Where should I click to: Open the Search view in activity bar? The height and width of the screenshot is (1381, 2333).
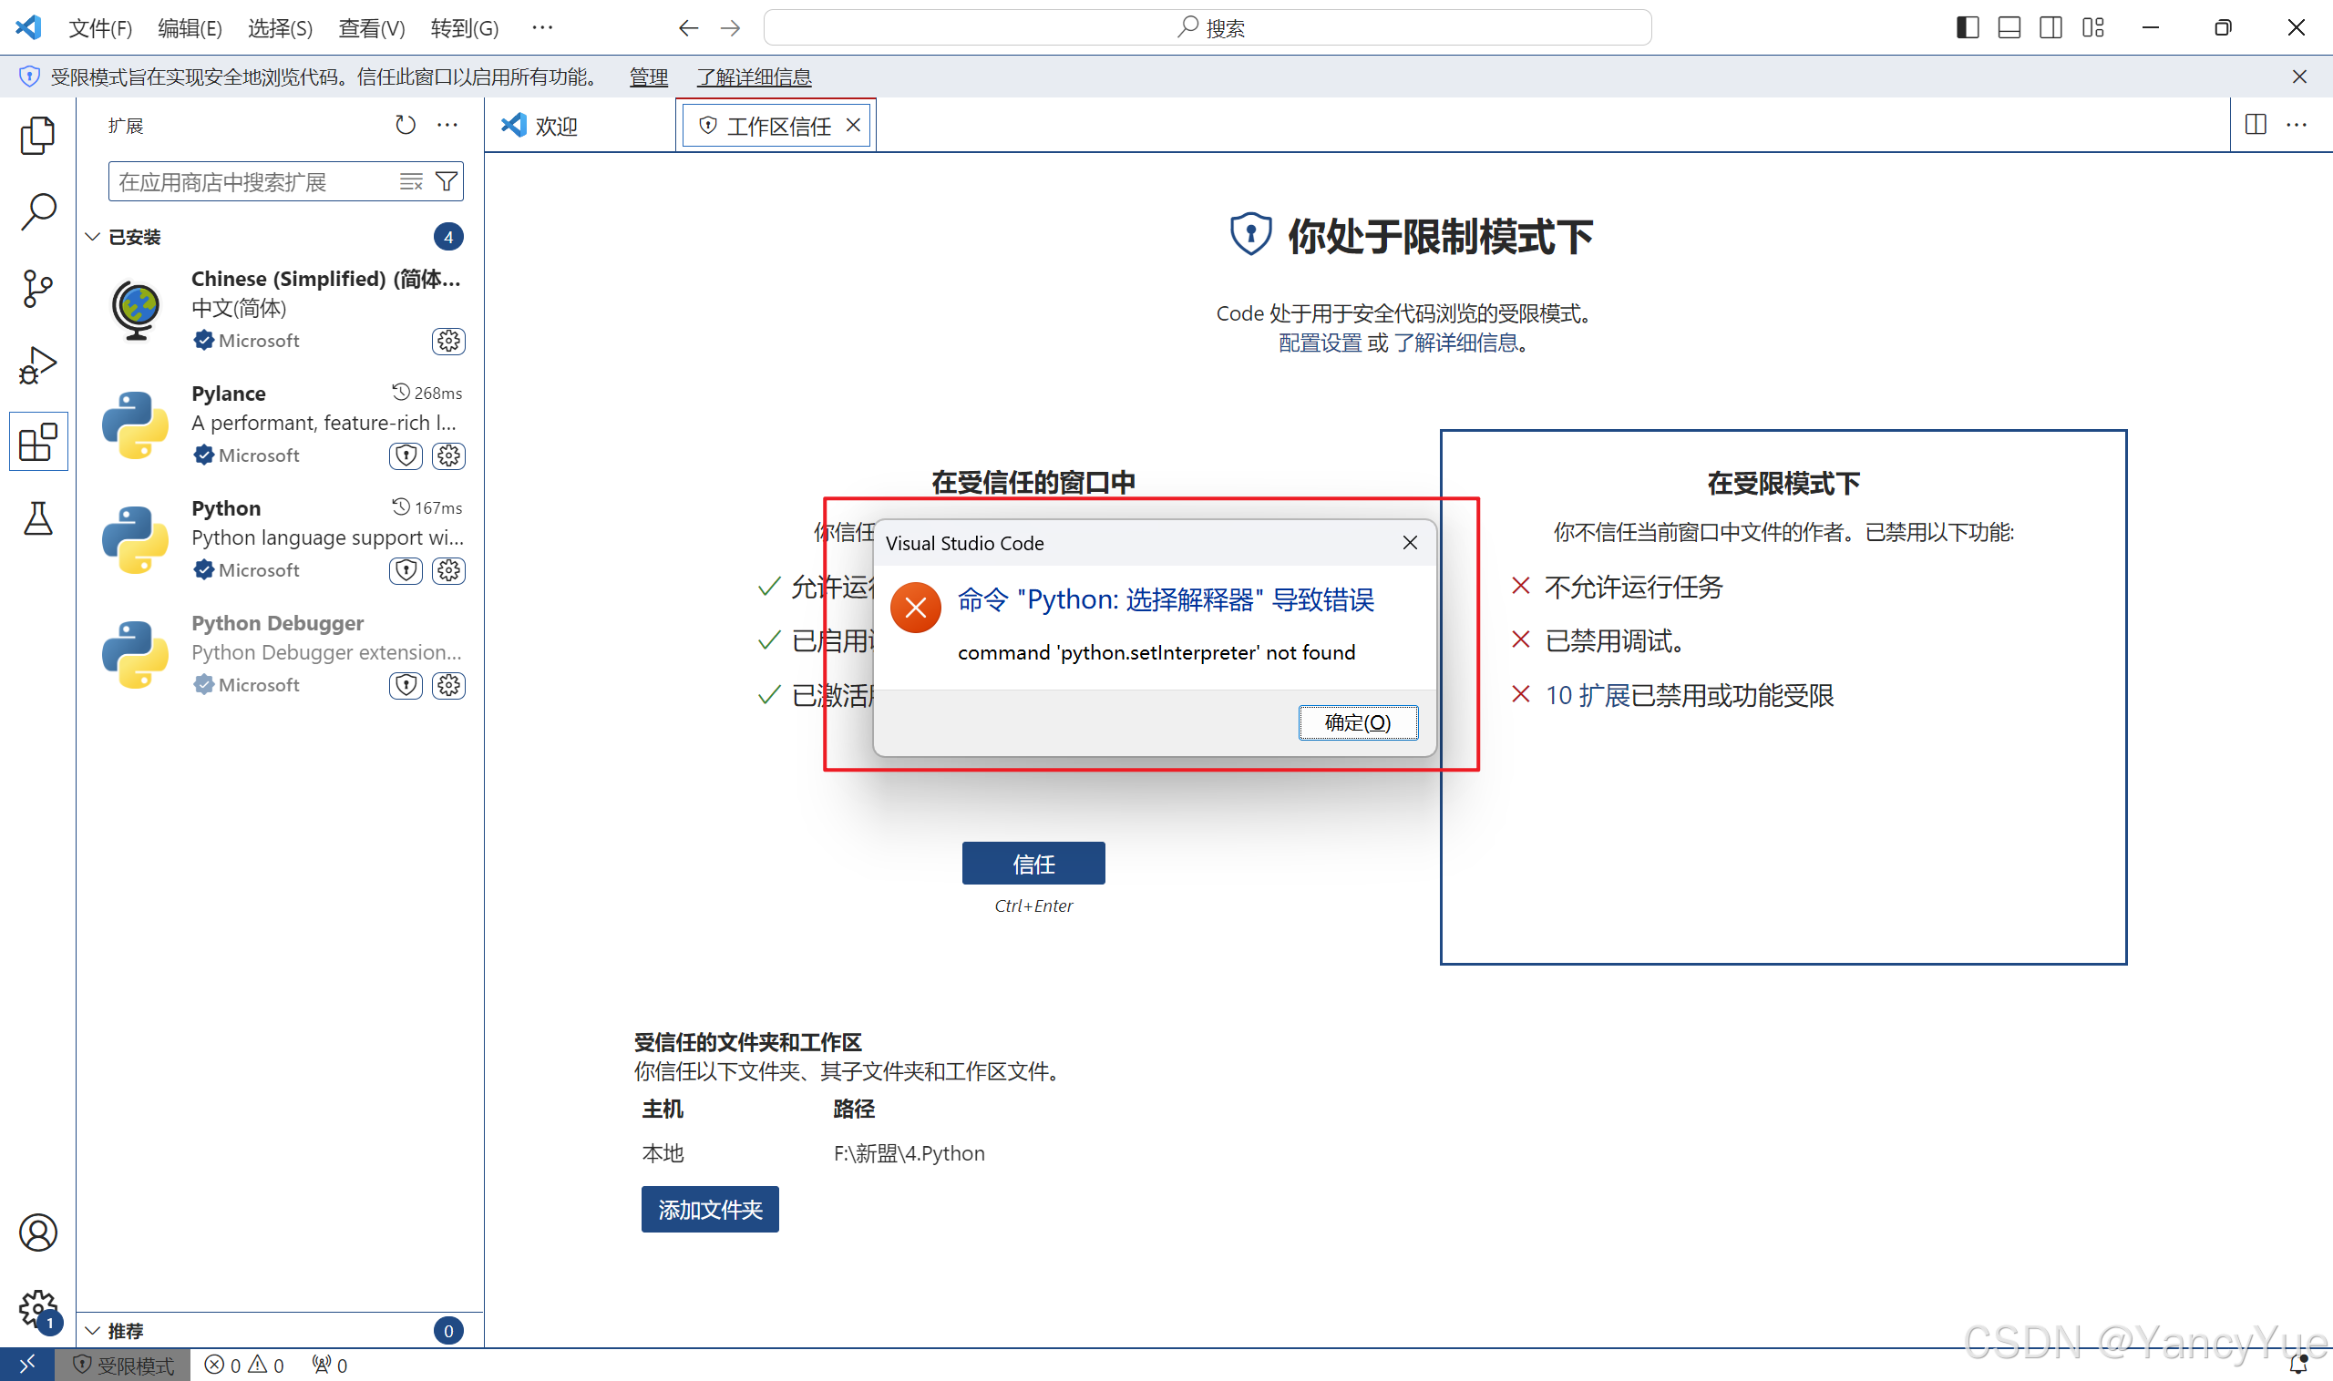37,212
